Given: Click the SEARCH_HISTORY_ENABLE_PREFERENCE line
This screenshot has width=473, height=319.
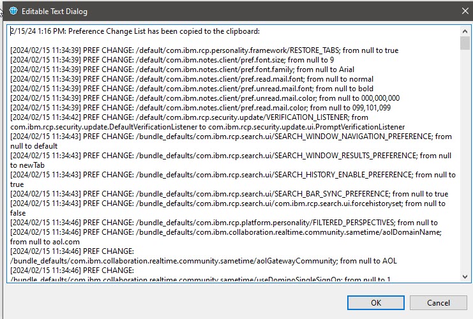Looking at the screenshot, I should coord(233,175).
